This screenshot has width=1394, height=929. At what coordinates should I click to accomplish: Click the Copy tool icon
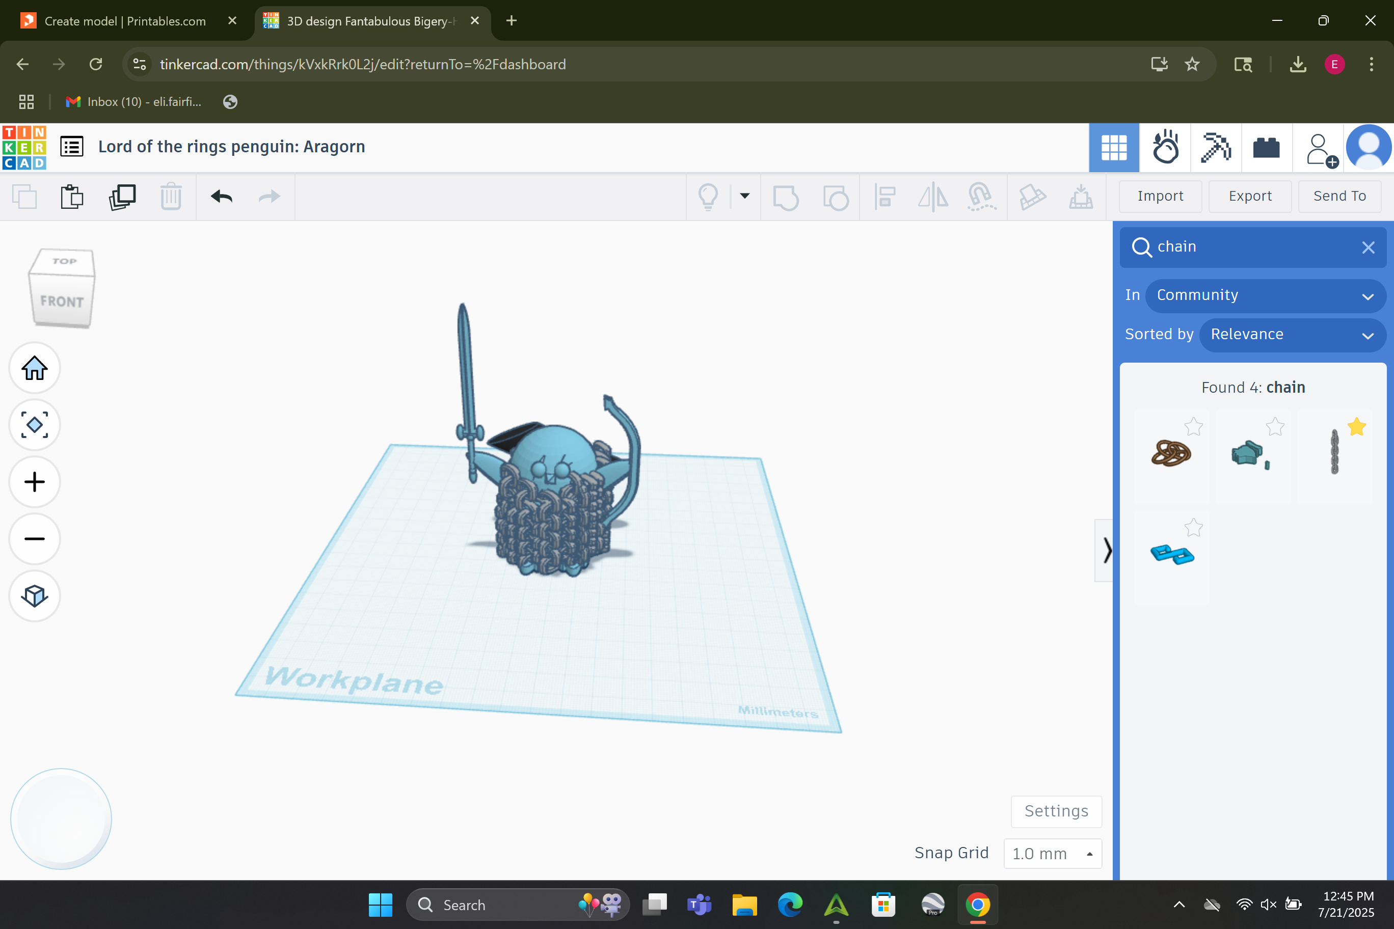25,197
